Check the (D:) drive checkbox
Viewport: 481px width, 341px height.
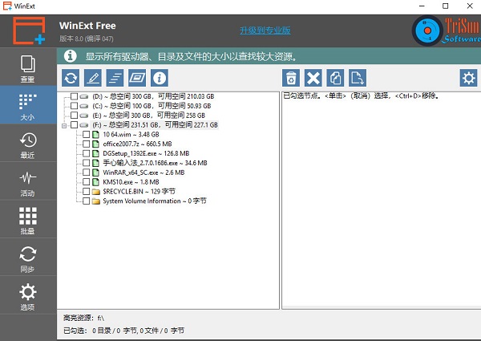tap(74, 96)
